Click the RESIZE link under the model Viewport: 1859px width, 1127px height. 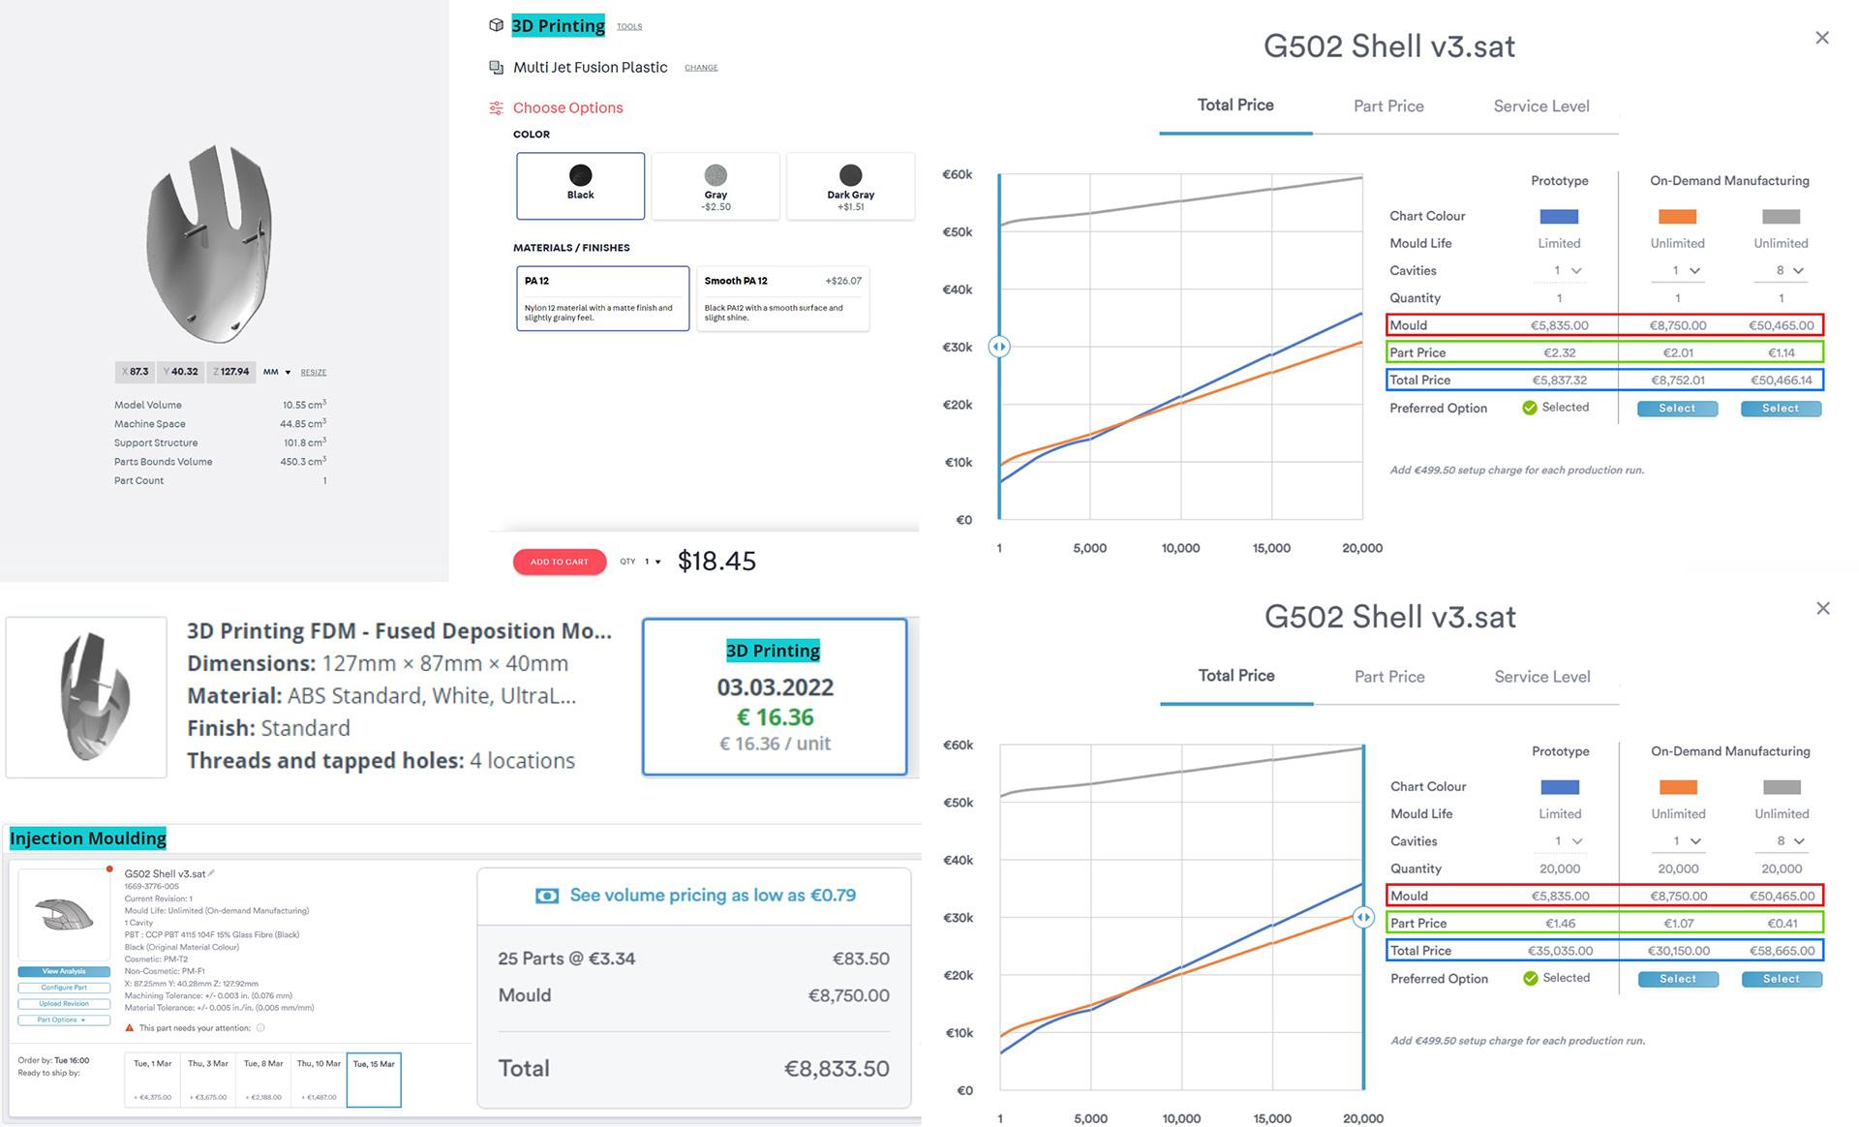click(x=313, y=372)
